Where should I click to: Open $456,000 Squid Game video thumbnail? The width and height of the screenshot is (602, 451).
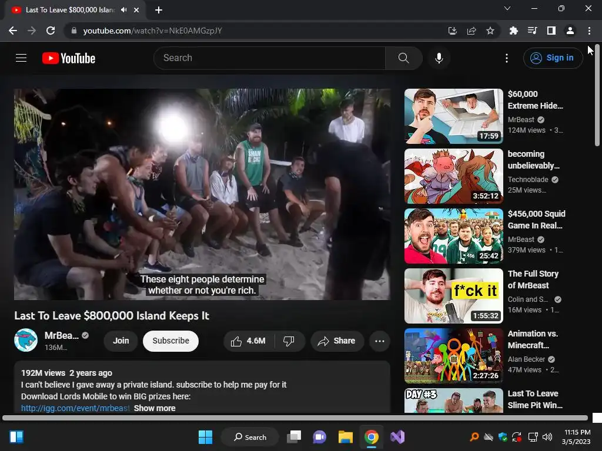[x=454, y=236]
